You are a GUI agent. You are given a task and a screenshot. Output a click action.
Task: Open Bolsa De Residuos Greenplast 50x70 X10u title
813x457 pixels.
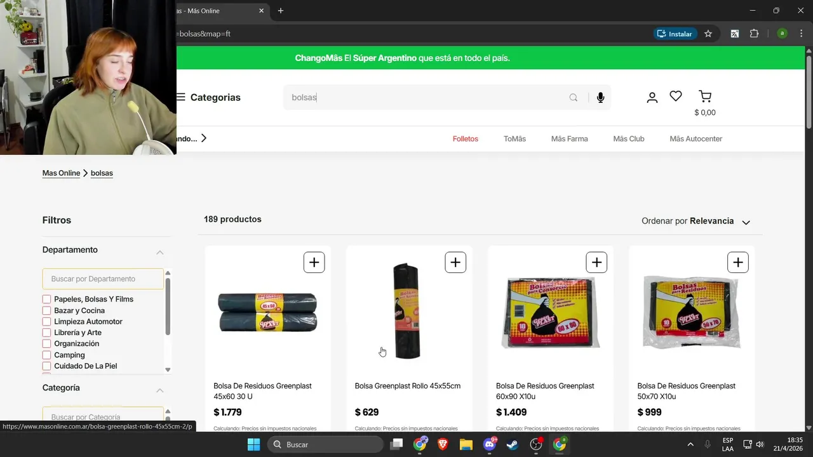[x=687, y=391]
